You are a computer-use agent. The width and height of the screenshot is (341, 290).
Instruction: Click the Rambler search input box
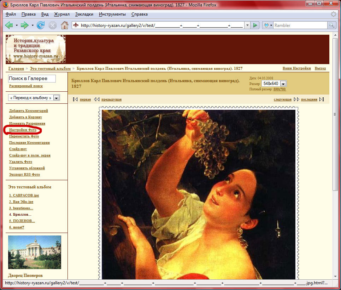[x=300, y=25]
